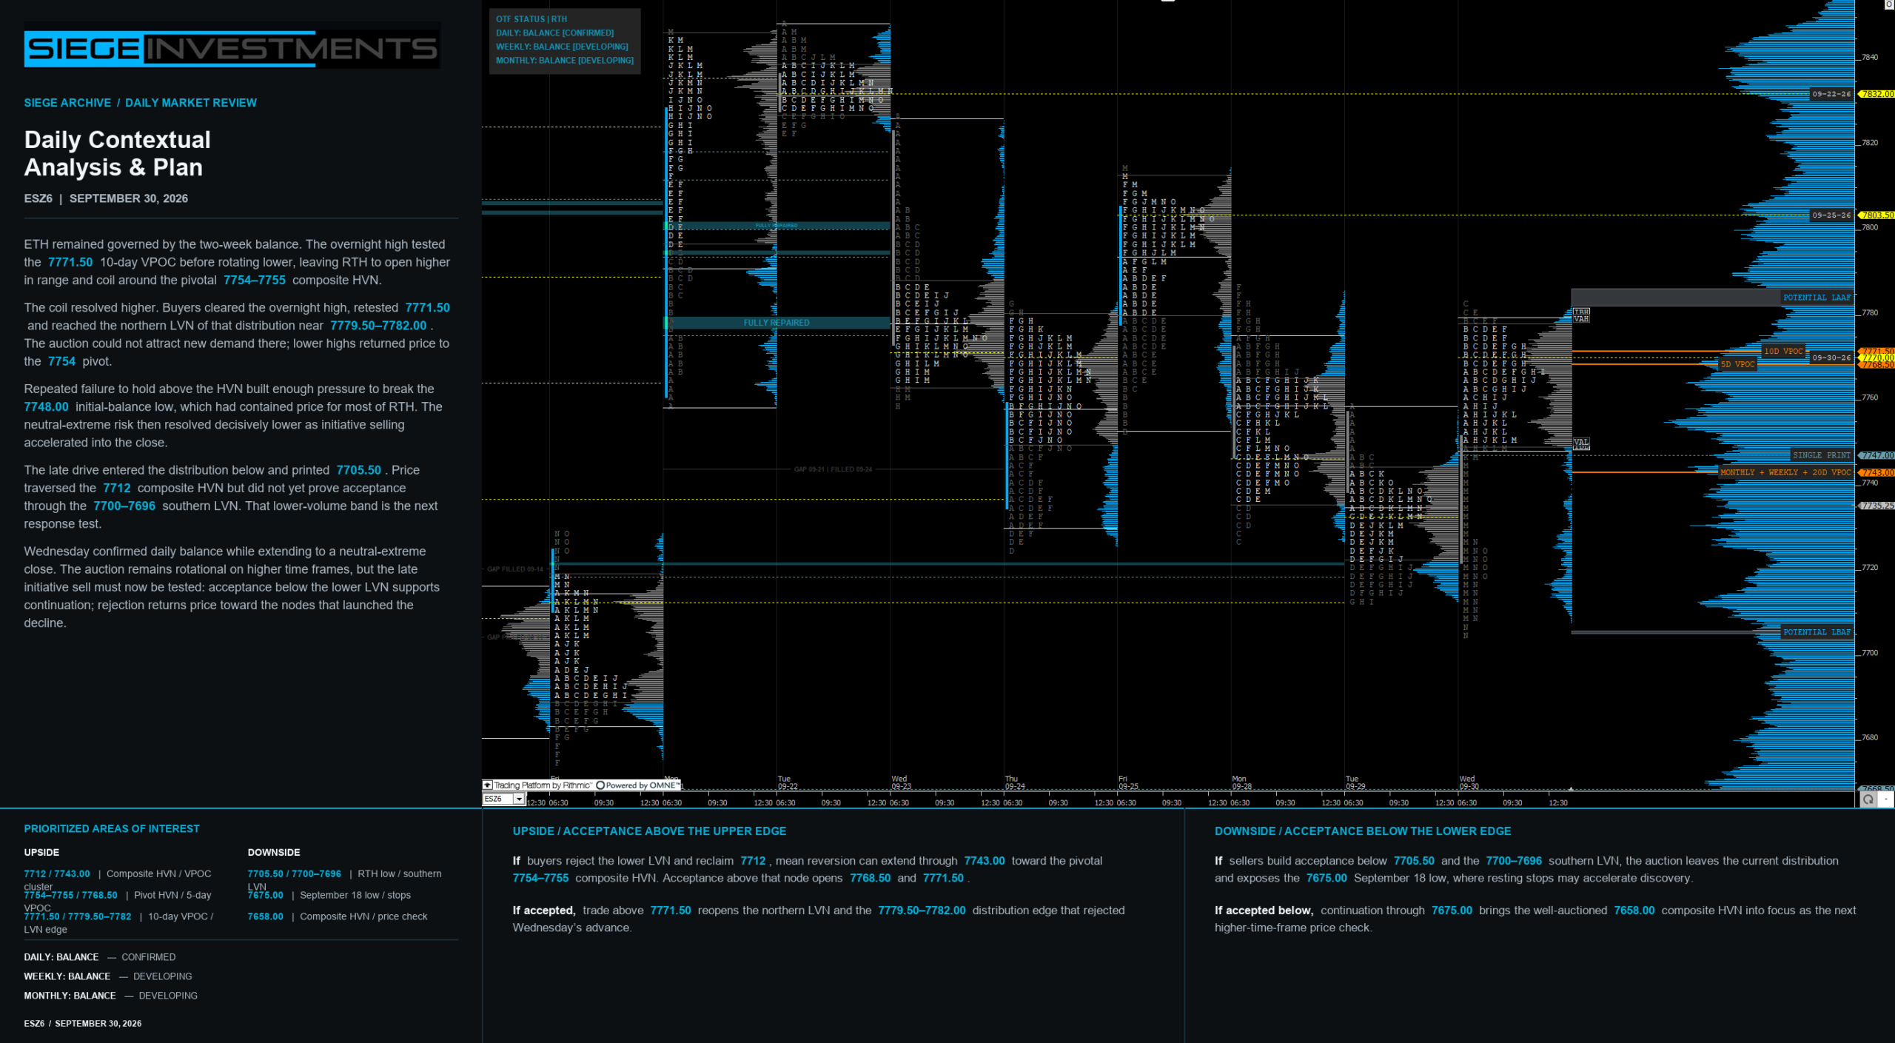The image size is (1895, 1043).
Task: Open the ESZ6 symbol dropdown arrow
Action: click(519, 799)
